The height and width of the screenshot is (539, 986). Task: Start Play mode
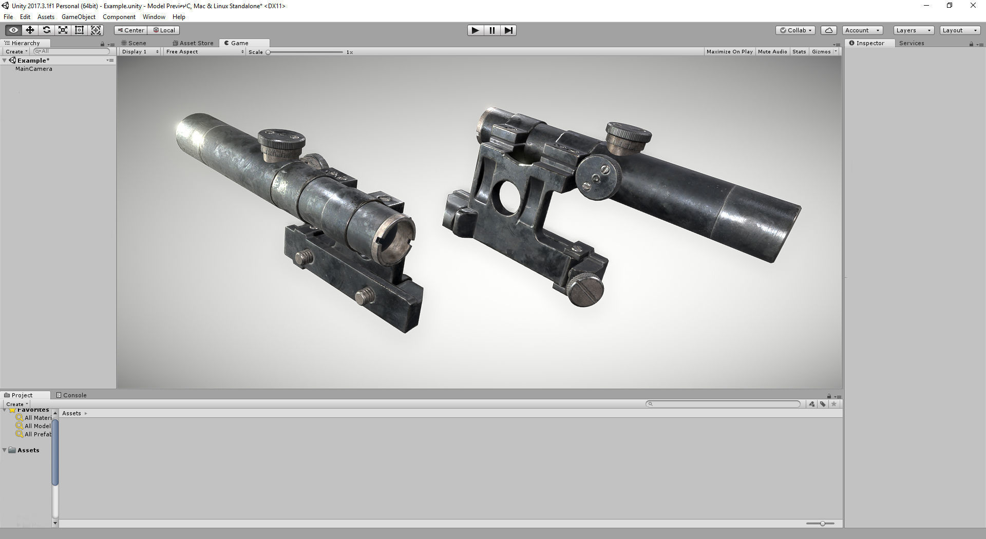475,30
